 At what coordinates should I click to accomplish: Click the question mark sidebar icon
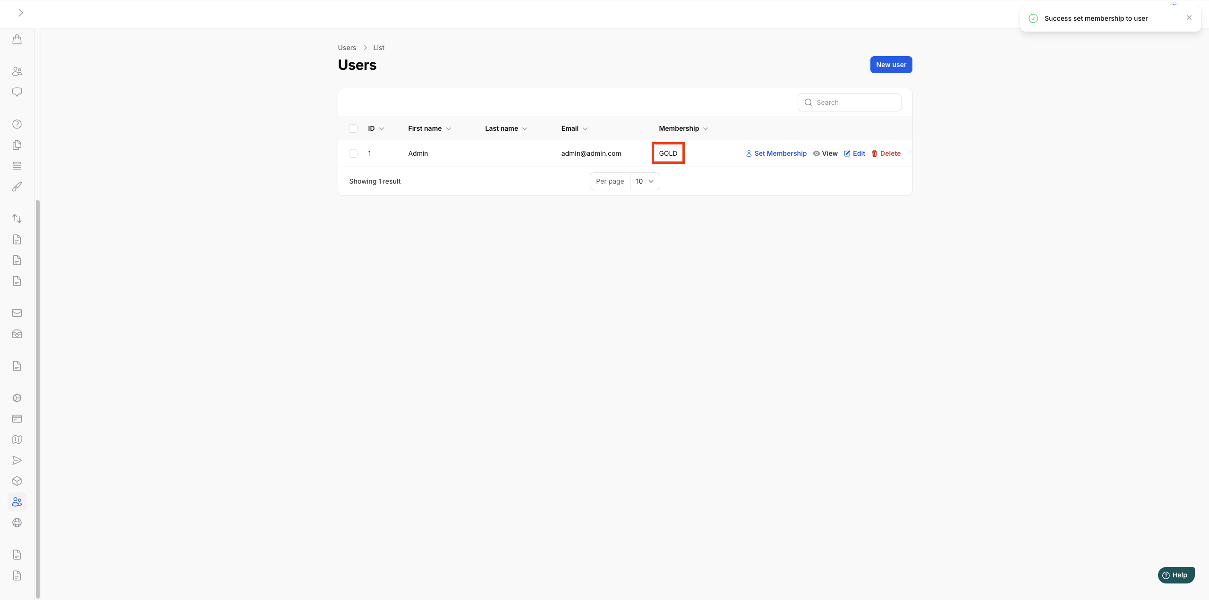coord(17,124)
